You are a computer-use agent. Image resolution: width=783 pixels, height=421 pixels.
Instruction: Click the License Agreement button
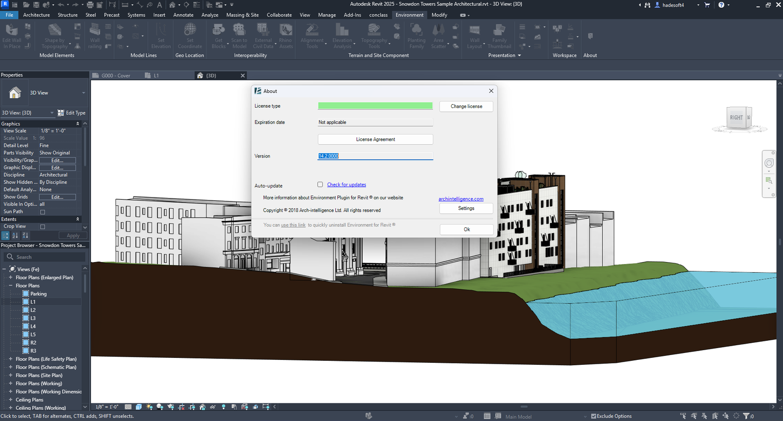pos(375,139)
